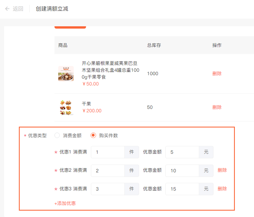Screen dimensions: 254x217
Task: Open the nut gift box product thumbnail
Action: click(x=66, y=73)
